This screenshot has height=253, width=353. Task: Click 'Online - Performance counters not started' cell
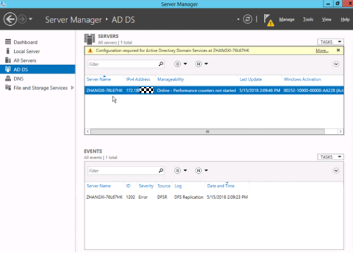tap(196, 90)
